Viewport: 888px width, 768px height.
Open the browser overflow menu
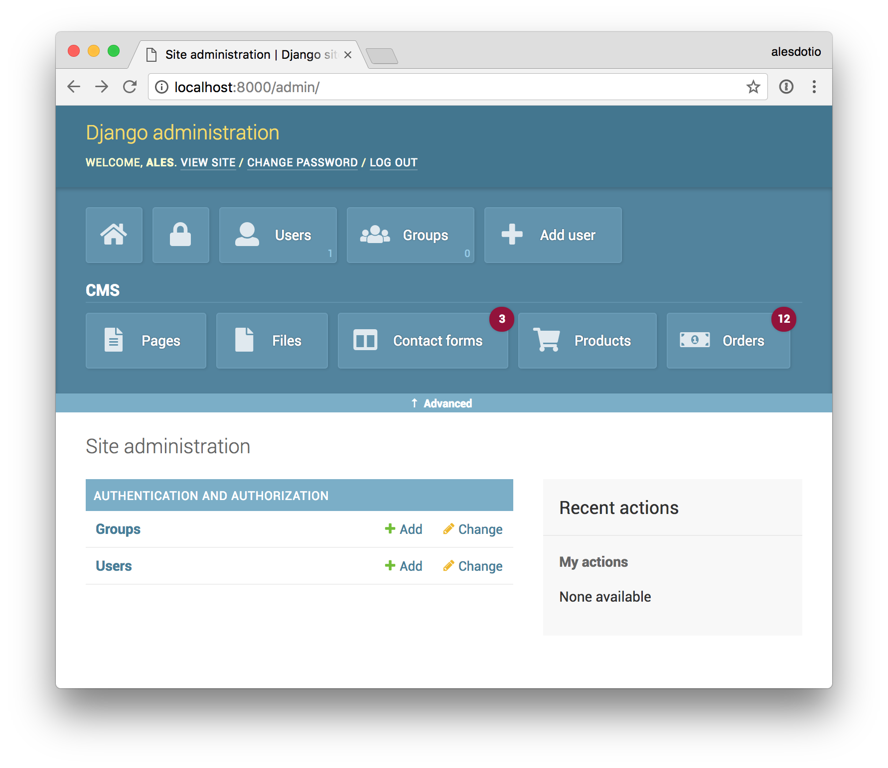pyautogui.click(x=814, y=87)
